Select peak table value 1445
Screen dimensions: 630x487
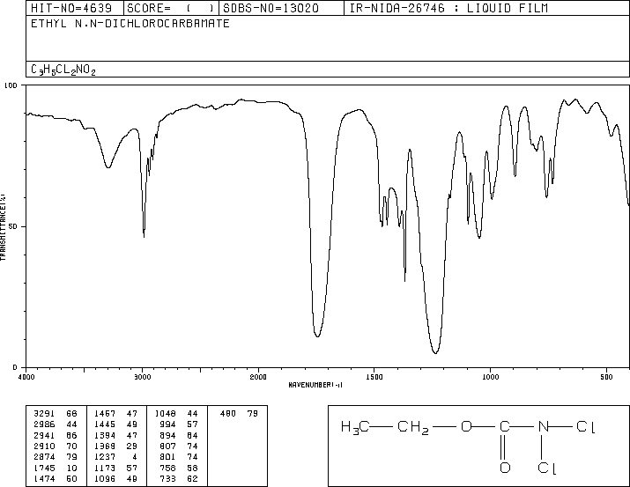pos(105,424)
